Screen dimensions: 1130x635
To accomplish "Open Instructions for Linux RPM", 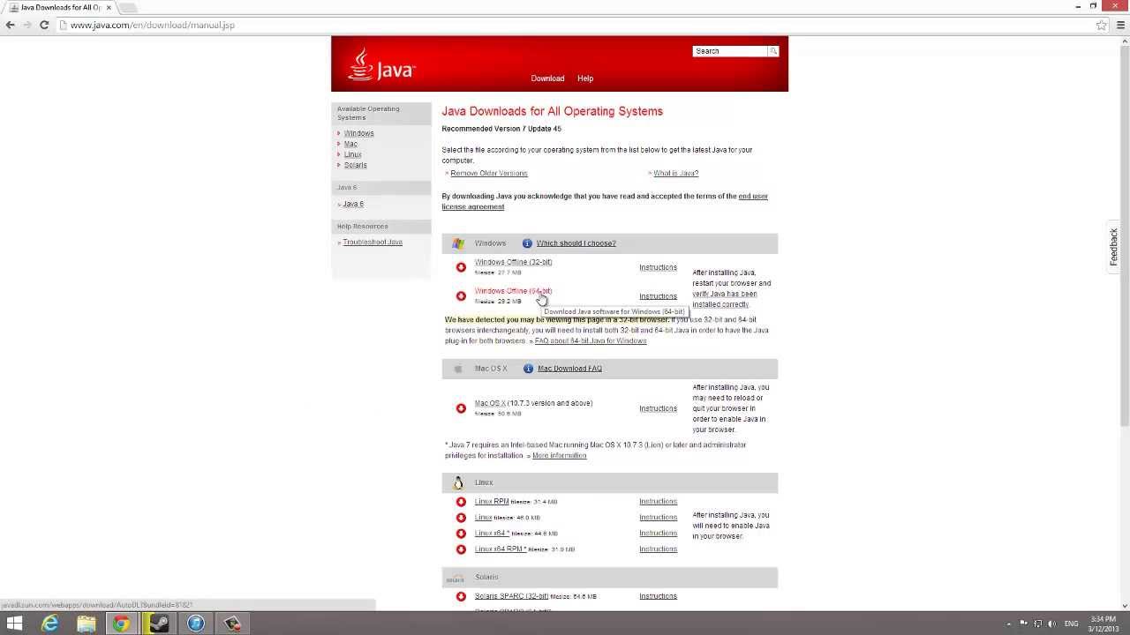I will 658,502.
